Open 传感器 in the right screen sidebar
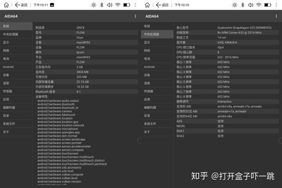282x188 pixels. click(x=157, y=91)
